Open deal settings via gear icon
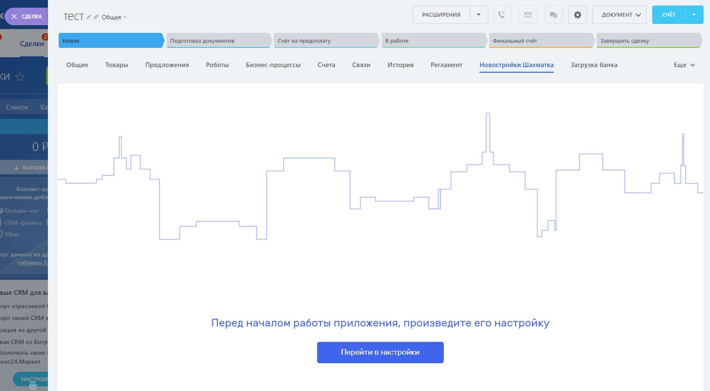 [x=577, y=15]
